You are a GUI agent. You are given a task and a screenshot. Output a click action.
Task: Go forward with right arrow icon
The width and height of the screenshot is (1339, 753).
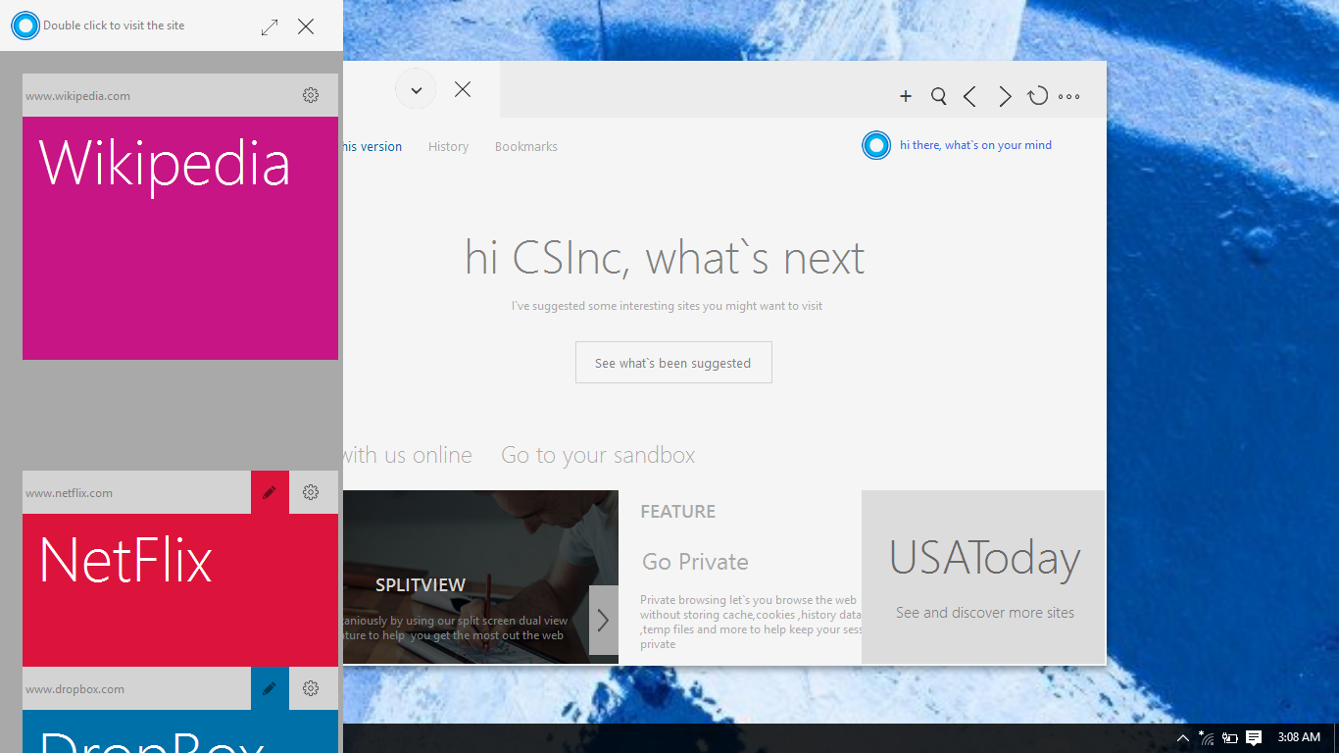pyautogui.click(x=1005, y=96)
